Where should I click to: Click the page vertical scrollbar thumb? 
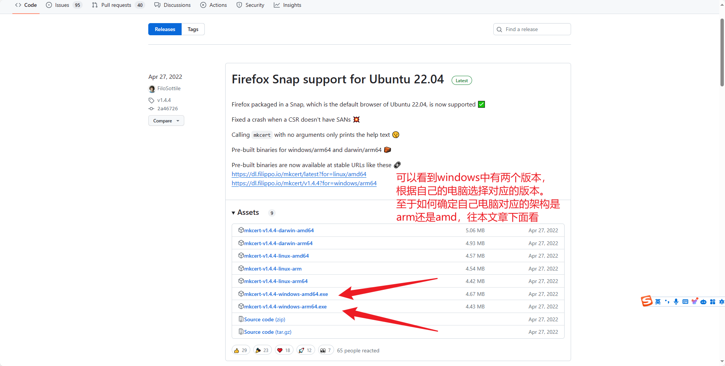tap(722, 53)
